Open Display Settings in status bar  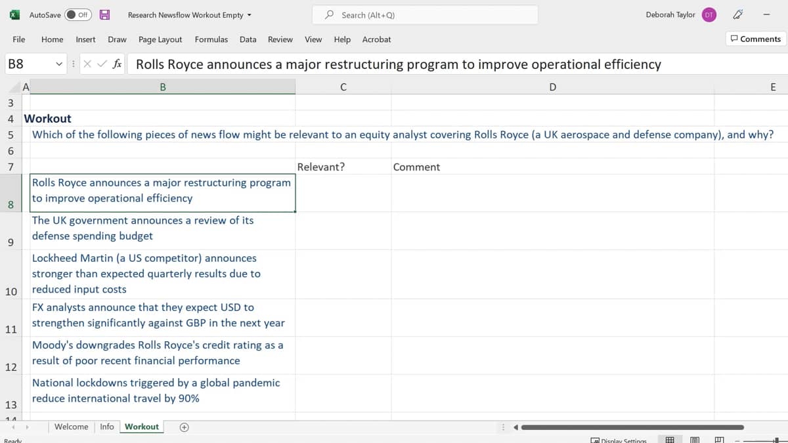pos(619,440)
